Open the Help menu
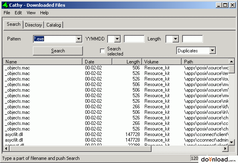The image size is (238, 163). pos(44,13)
